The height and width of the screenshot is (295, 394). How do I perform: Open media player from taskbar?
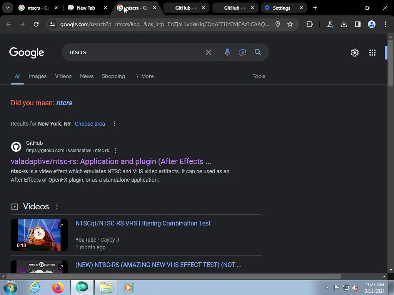pos(129,287)
